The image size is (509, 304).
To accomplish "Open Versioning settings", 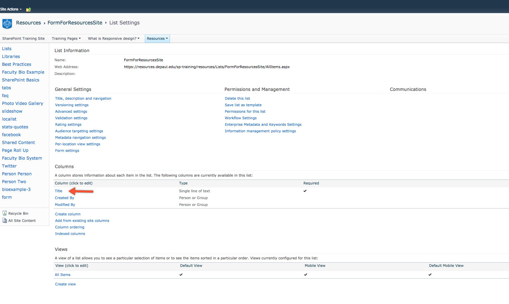I will tap(72, 105).
